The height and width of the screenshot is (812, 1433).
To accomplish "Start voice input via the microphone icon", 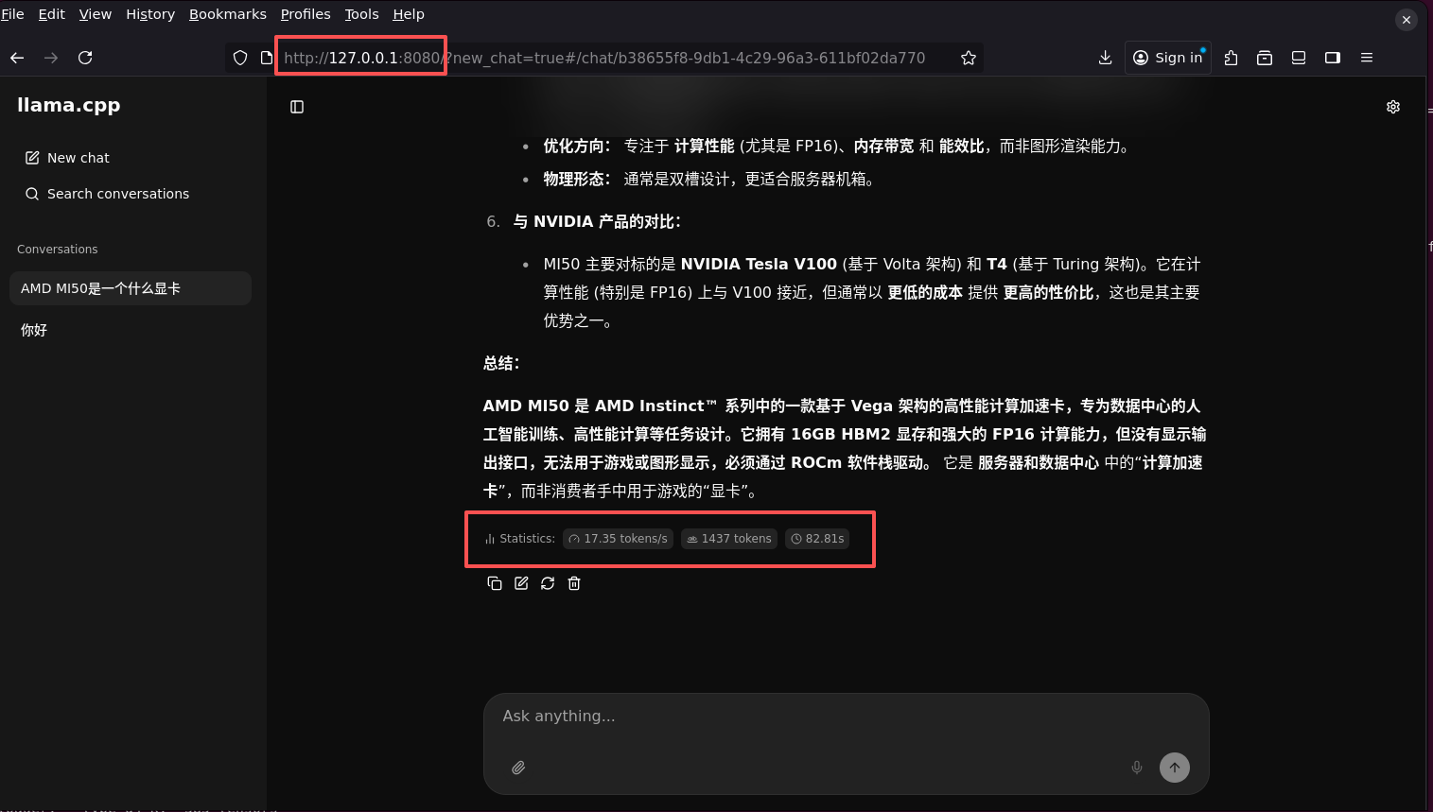I will pyautogui.click(x=1136, y=767).
